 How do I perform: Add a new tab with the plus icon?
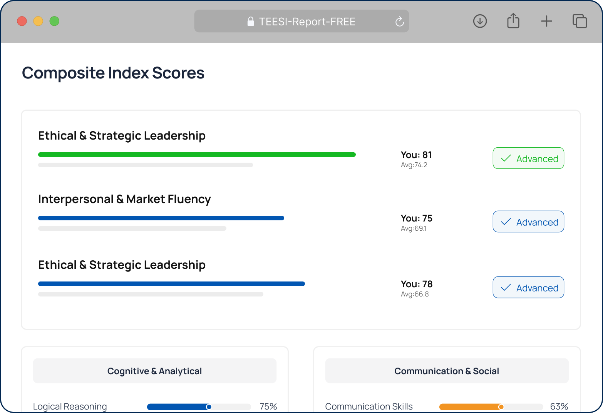point(546,21)
